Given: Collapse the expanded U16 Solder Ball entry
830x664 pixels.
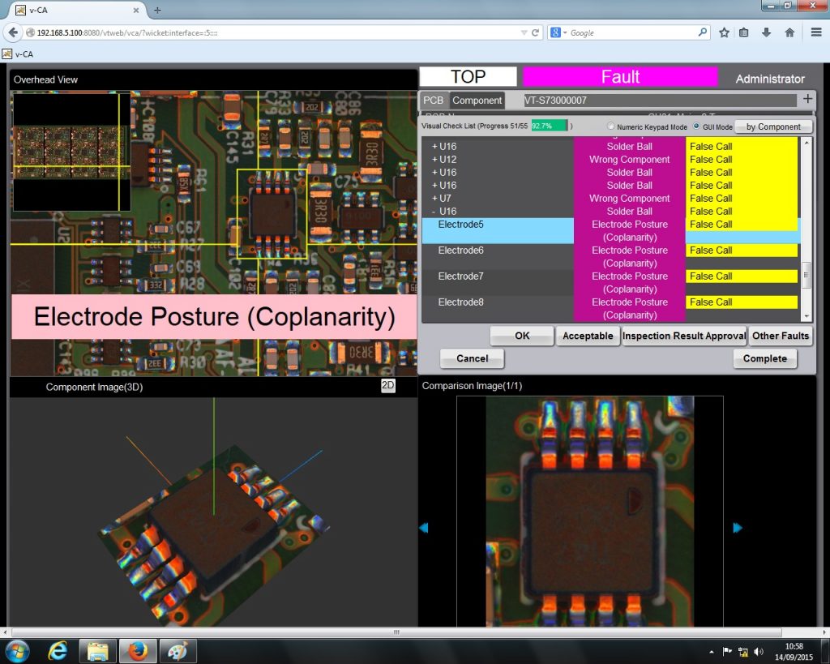Looking at the screenshot, I should [434, 212].
